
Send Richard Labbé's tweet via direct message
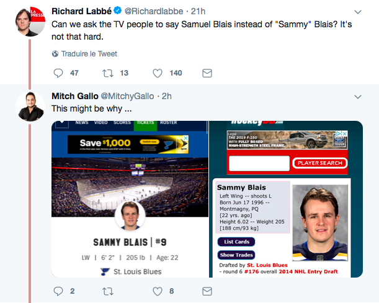[207, 73]
